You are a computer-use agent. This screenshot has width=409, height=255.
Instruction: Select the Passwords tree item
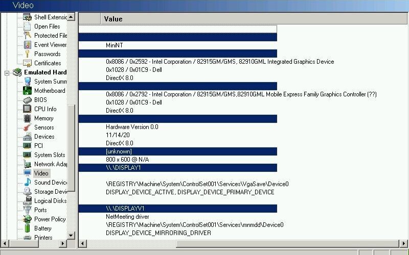tap(47, 54)
